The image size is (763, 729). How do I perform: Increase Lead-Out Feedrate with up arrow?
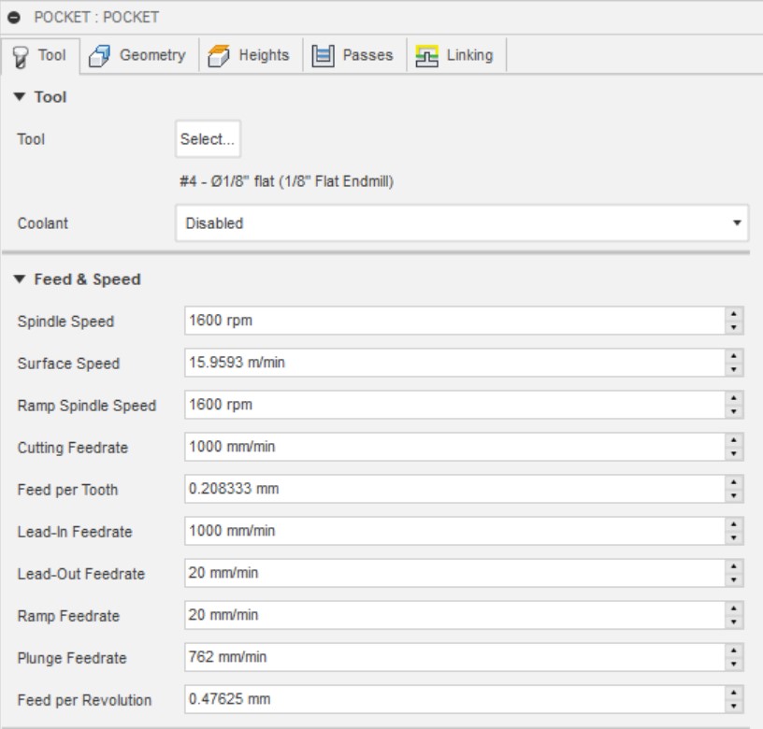tap(733, 566)
